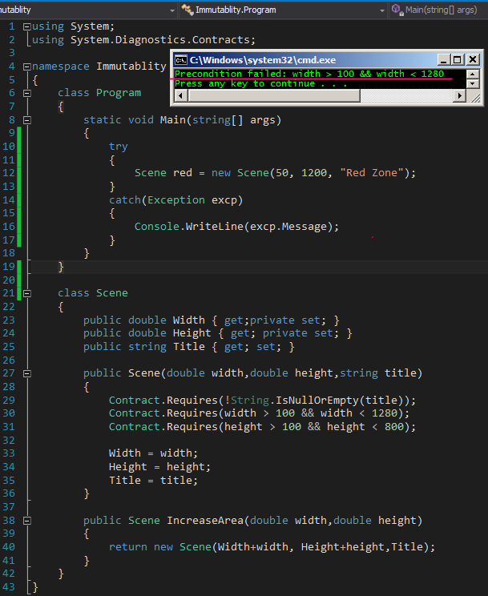Click 'Height = height;' assignment on line 34
The width and height of the screenshot is (488, 596).
[159, 467]
